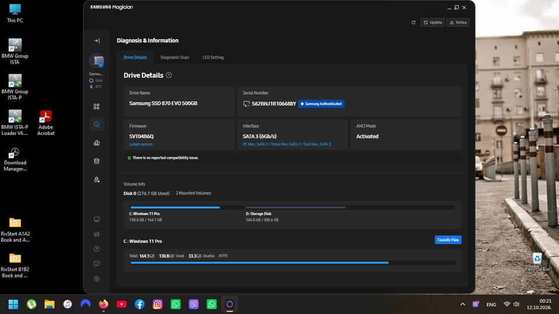Open the Notice button
This screenshot has height=314, width=559.
pyautogui.click(x=458, y=23)
